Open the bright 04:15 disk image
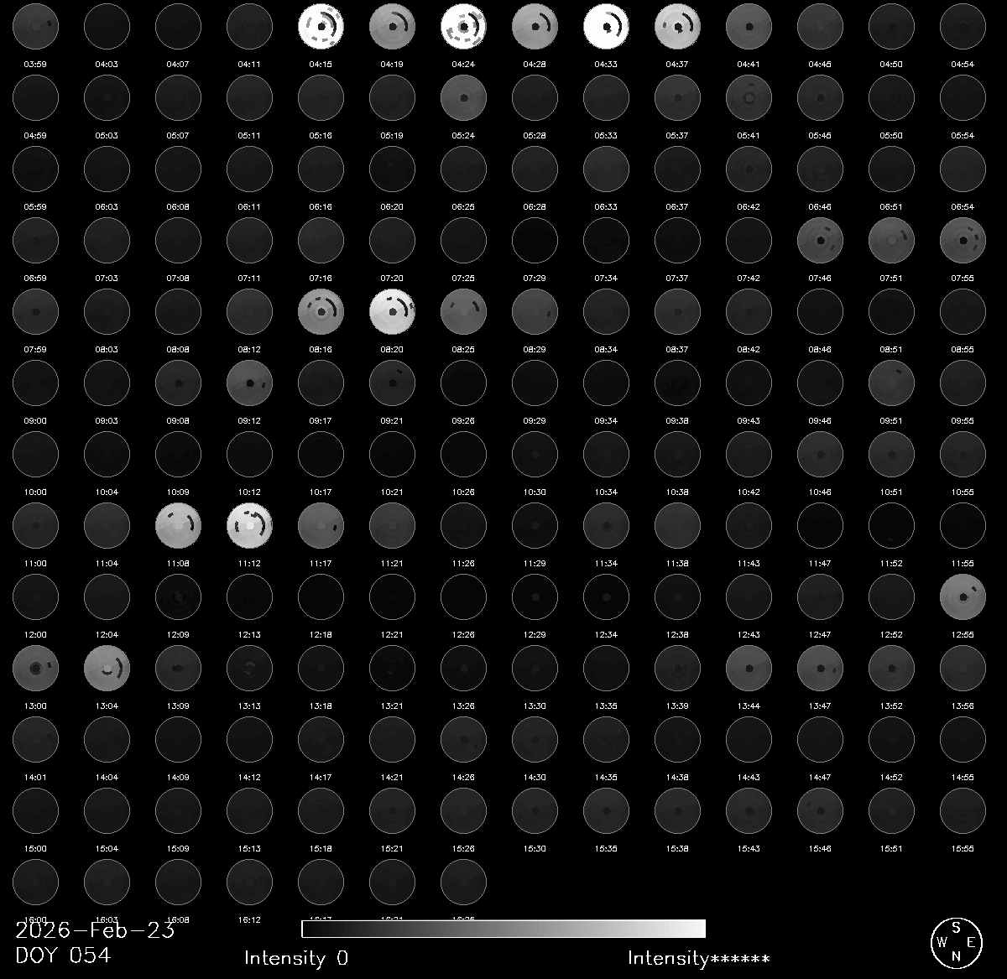 [321, 25]
